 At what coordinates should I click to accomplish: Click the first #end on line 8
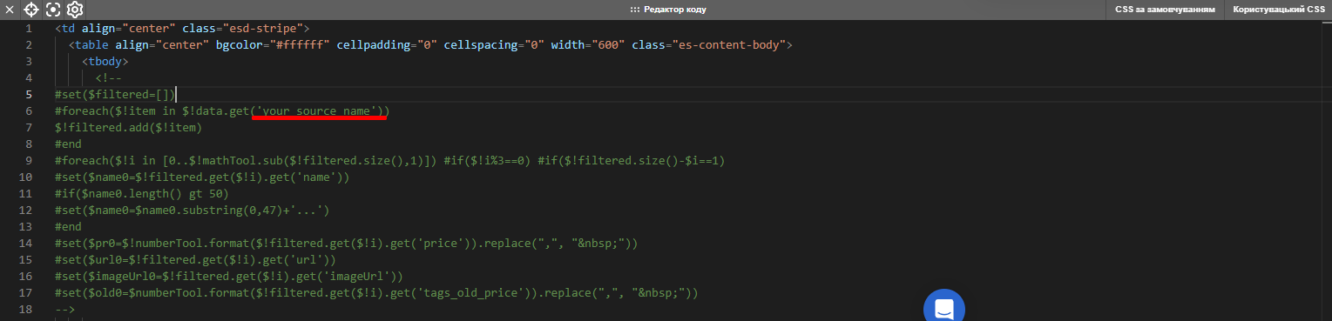coord(68,144)
